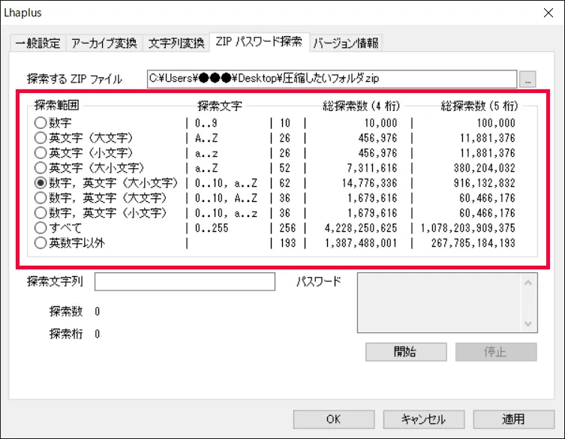
Task: Go to the 文字列変換 tab
Action: 176,44
